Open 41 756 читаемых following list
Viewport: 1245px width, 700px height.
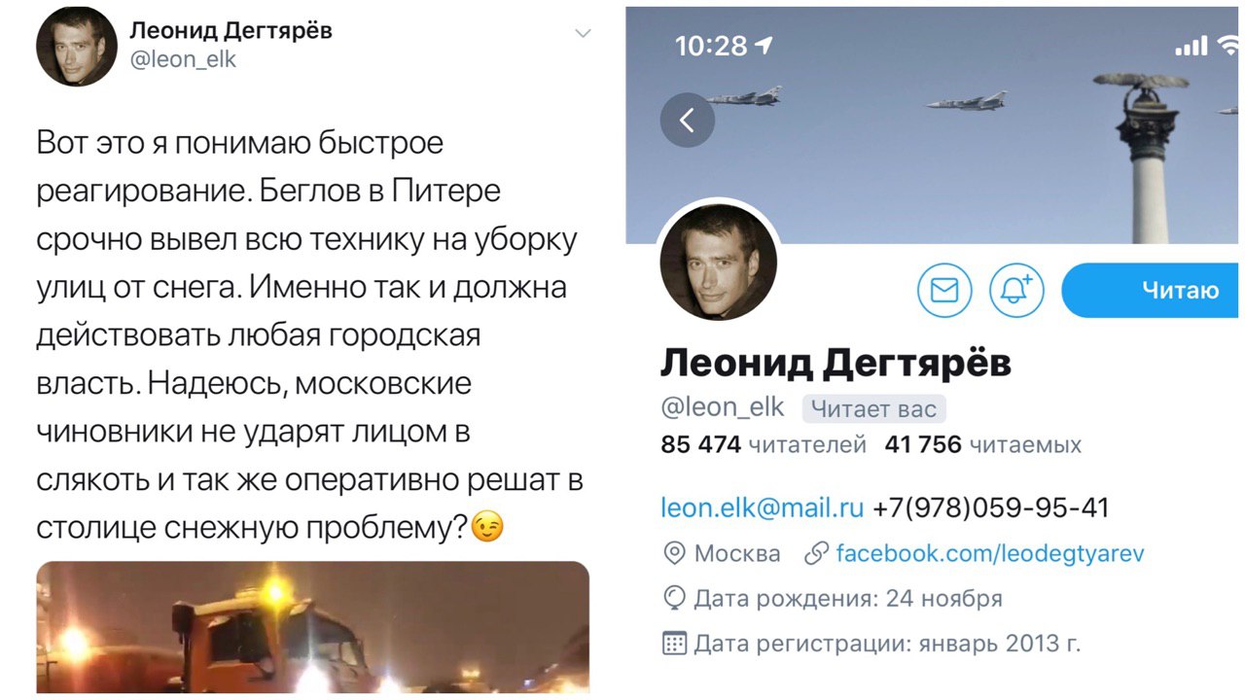tap(983, 445)
